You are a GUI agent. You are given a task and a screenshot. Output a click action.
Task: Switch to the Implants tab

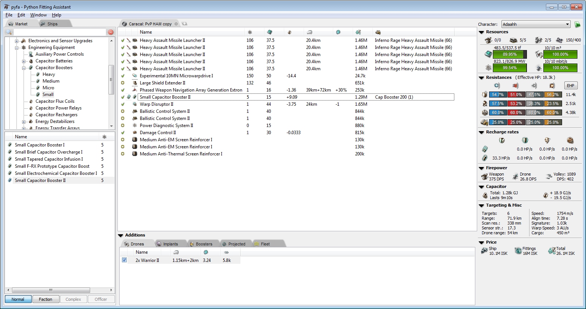click(171, 244)
